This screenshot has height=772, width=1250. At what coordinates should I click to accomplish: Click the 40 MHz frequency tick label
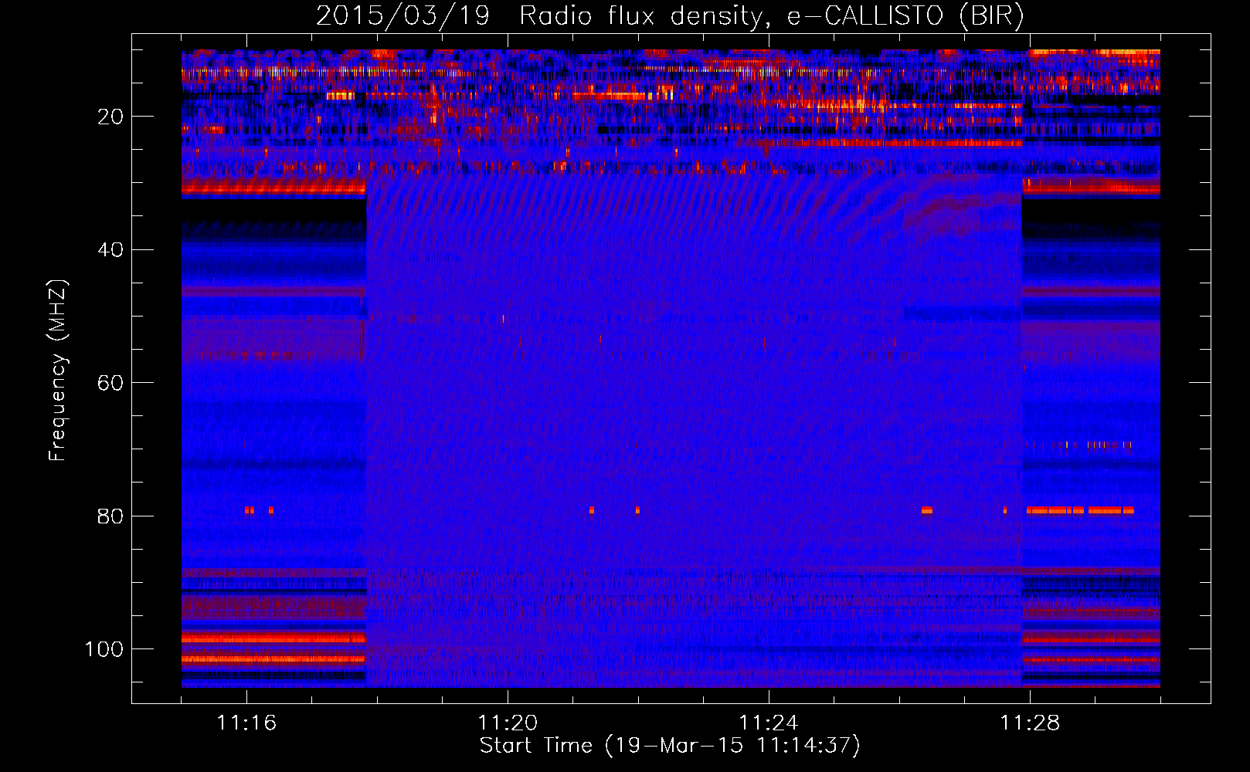pyautogui.click(x=111, y=250)
